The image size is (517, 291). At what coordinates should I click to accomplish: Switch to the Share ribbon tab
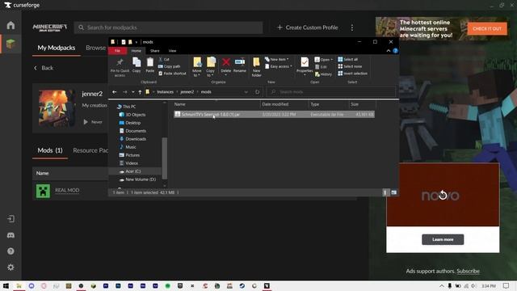coord(154,51)
